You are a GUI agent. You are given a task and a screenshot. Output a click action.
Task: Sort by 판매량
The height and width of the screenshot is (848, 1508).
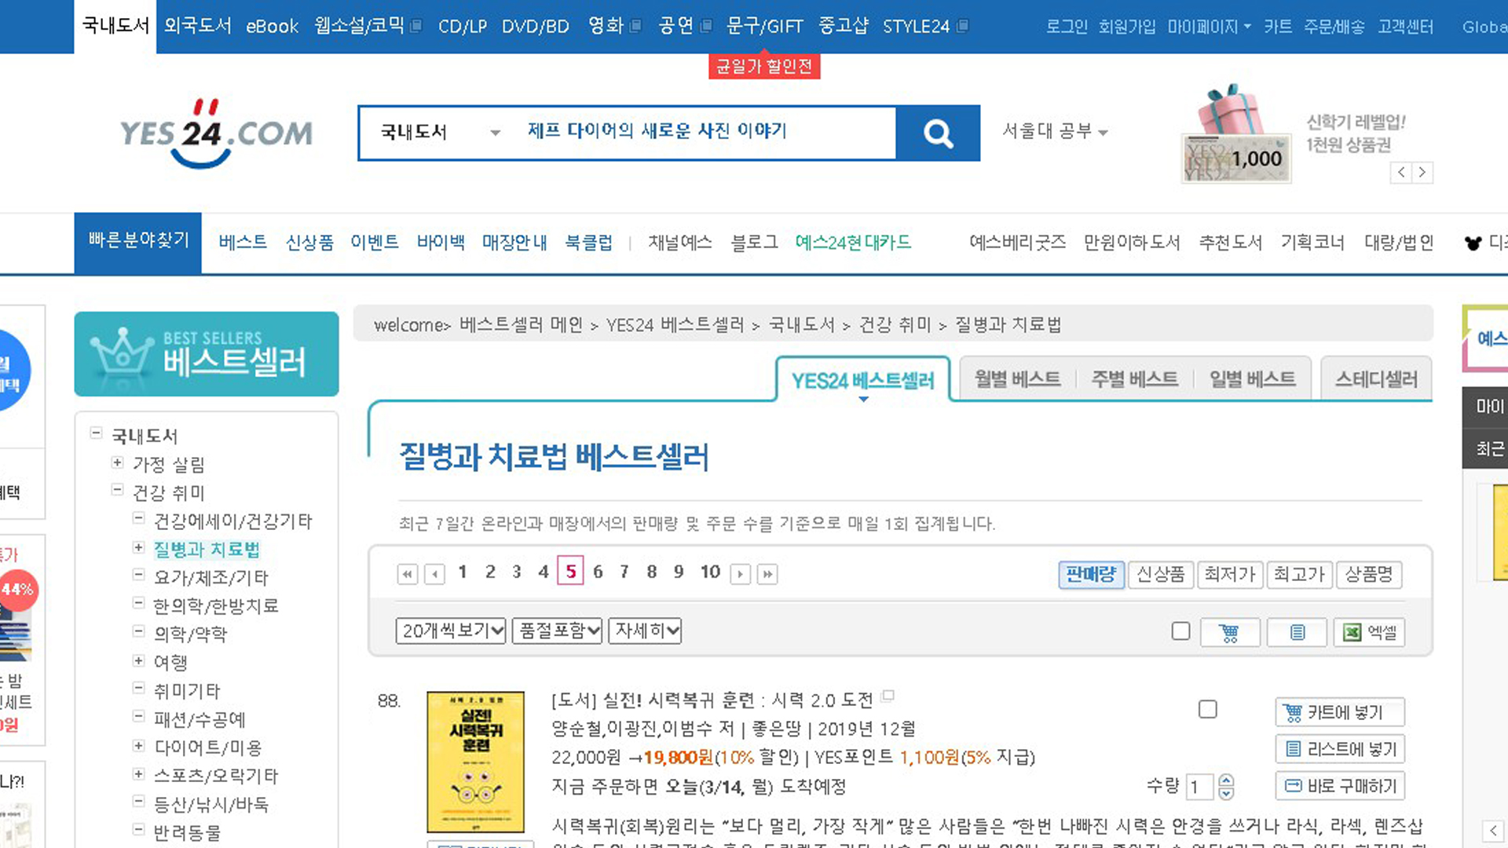click(x=1091, y=575)
